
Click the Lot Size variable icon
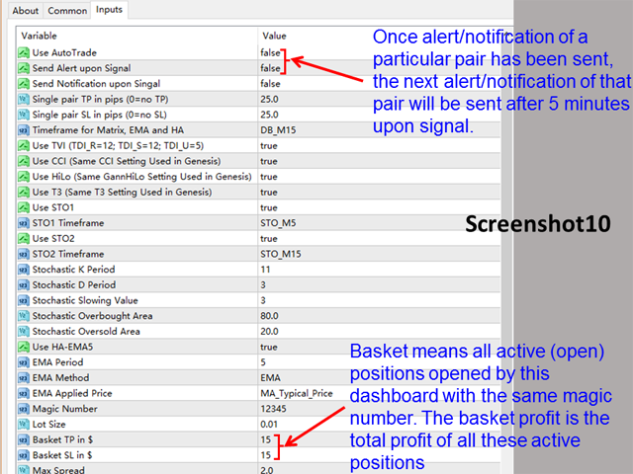pos(24,425)
